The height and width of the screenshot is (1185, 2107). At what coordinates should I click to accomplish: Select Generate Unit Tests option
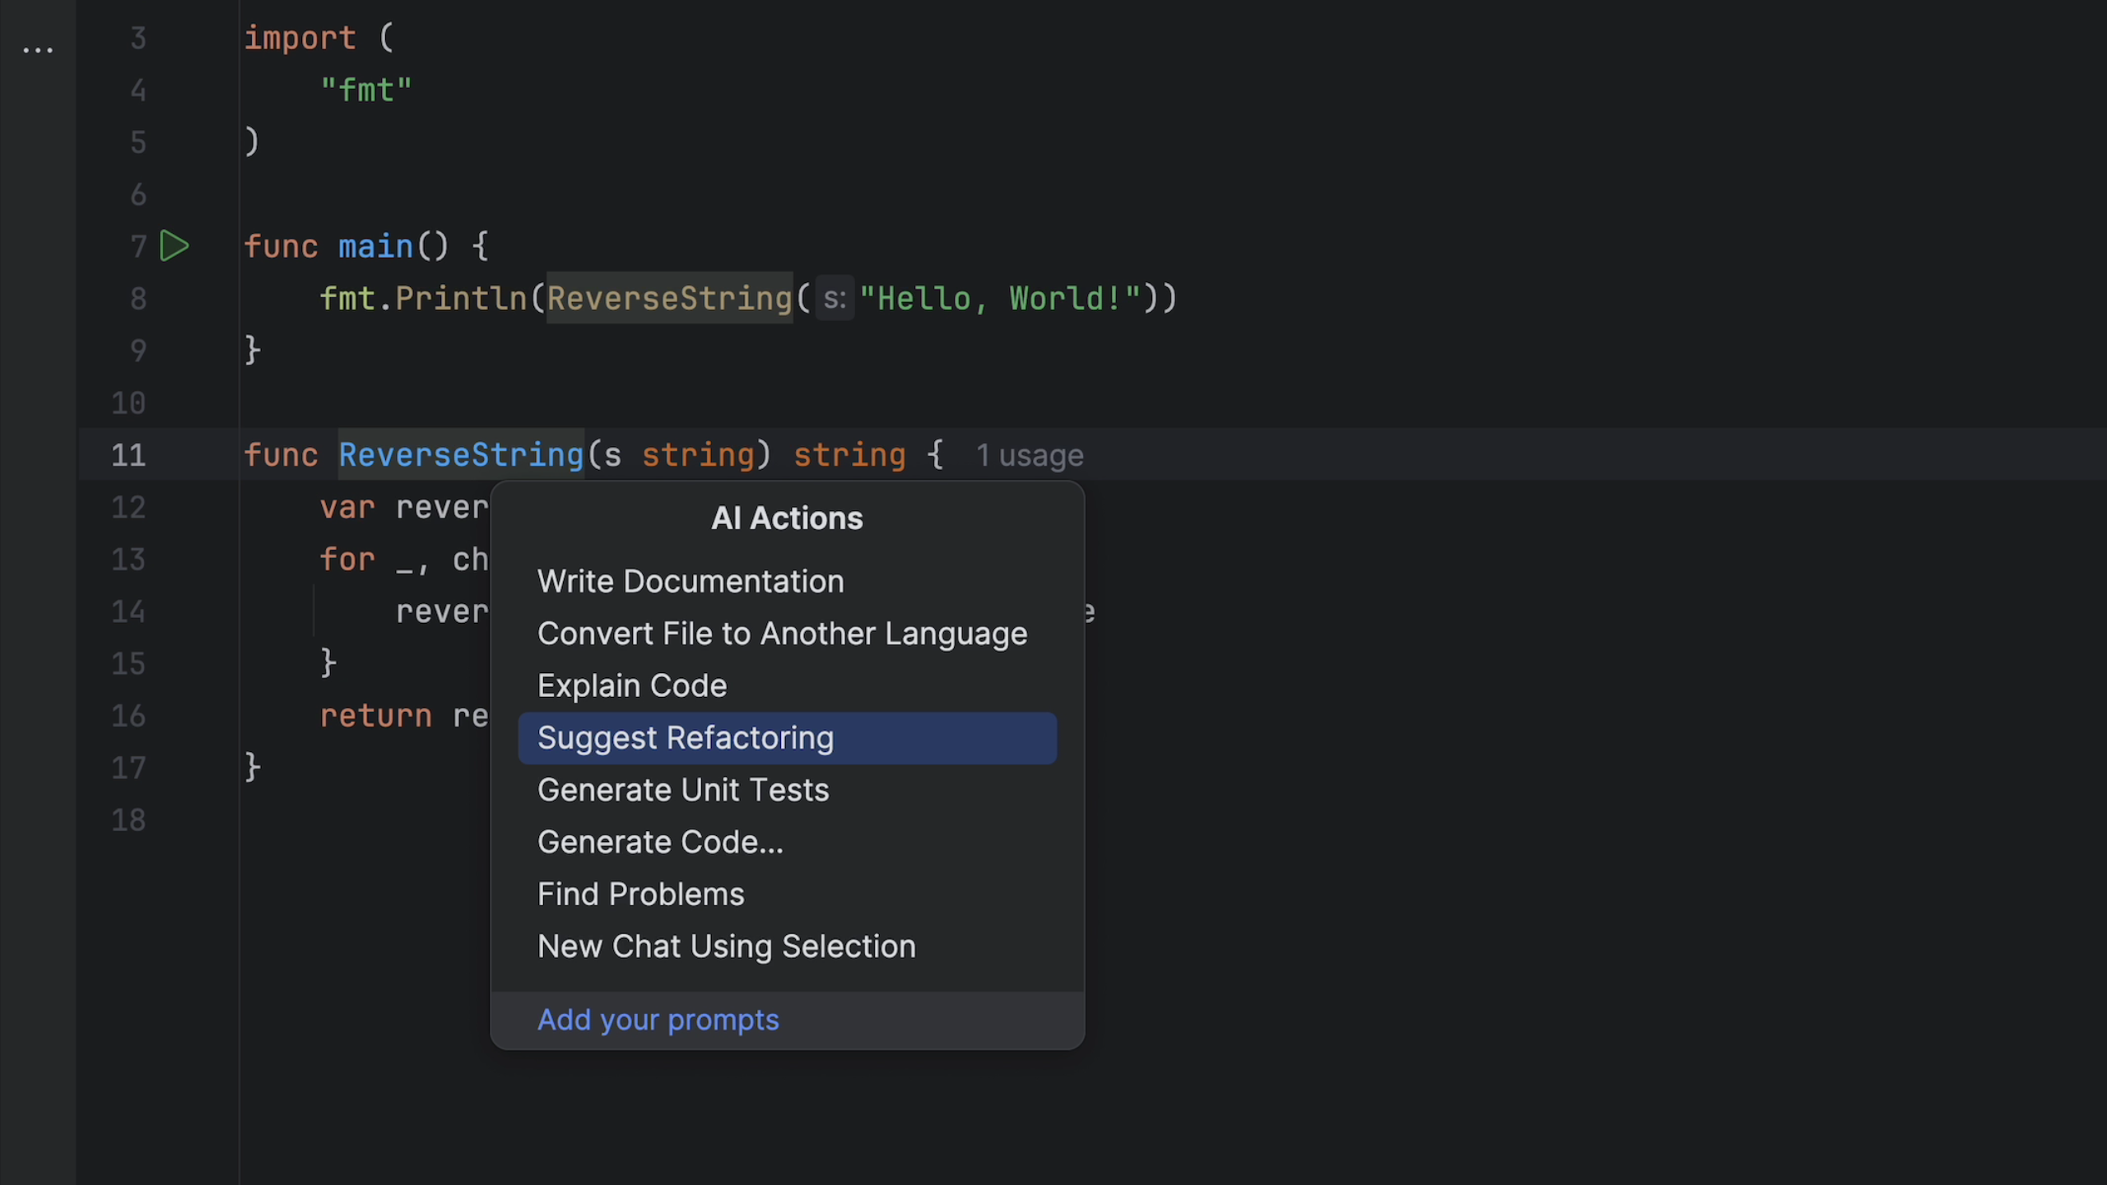682,790
